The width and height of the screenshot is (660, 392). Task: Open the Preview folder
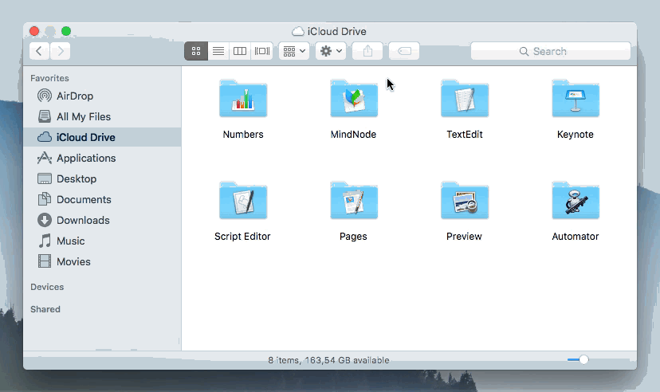click(x=465, y=201)
